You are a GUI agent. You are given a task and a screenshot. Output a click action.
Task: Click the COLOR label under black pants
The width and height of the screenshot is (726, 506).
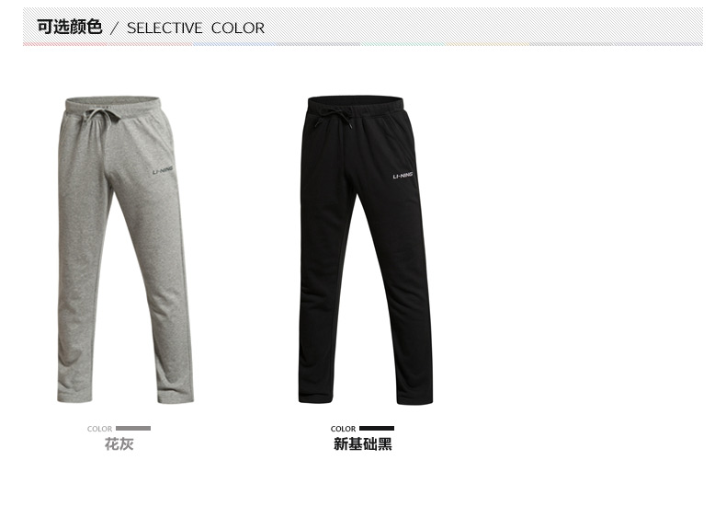point(343,429)
